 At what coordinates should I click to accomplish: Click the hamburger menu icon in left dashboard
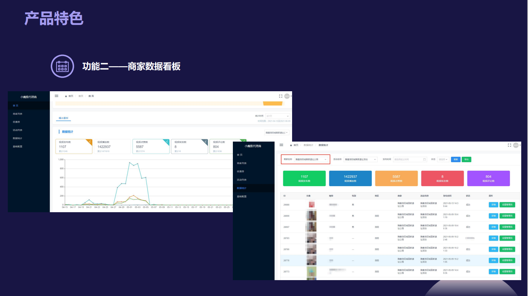pos(57,96)
